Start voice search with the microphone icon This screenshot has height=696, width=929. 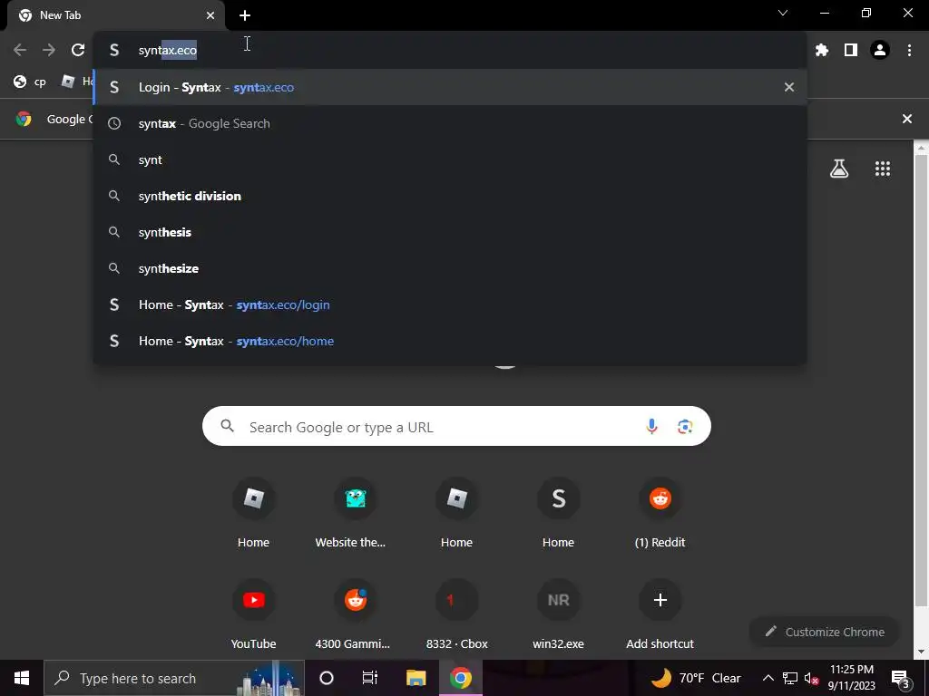[651, 426]
